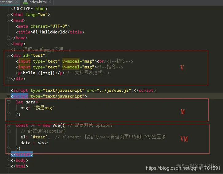This screenshot has width=223, height=174.
Task: Click the '#test' selector string
Action: click(x=39, y=137)
